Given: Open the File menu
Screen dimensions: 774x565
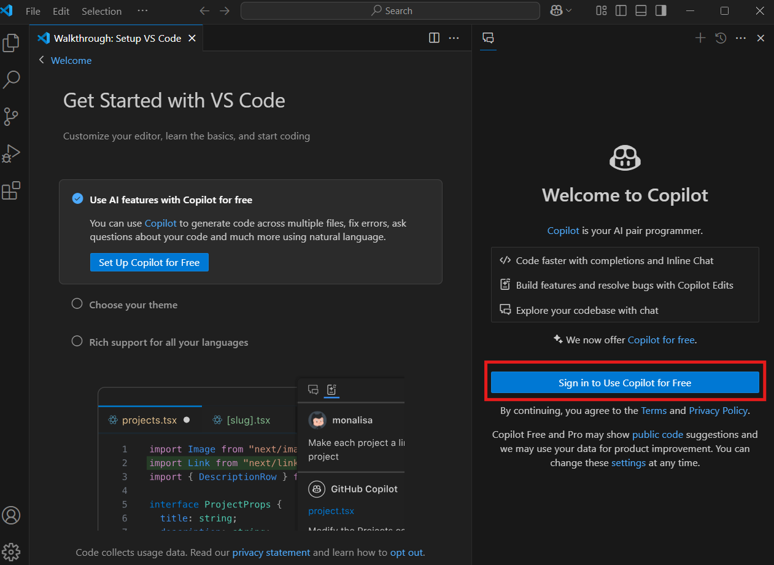Looking at the screenshot, I should click(x=33, y=11).
